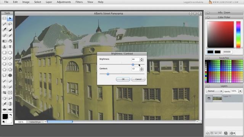Increase Brightness with up stepper arrow
Viewport: 244px width, 137px height.
(x=141, y=59)
